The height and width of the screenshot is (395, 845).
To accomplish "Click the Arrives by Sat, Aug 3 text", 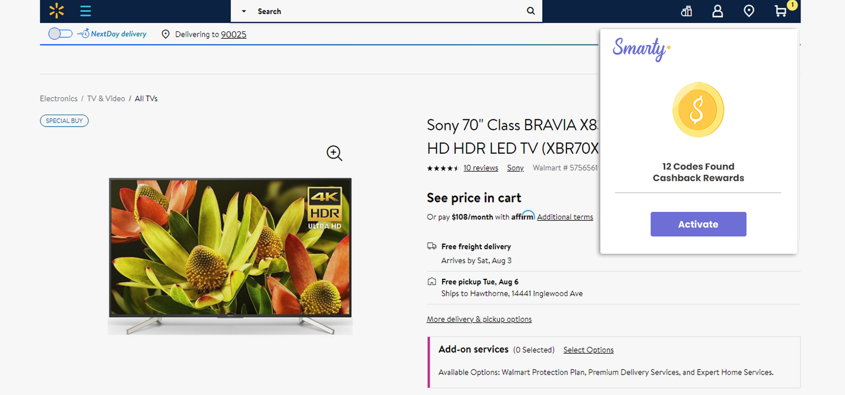I will 476,261.
